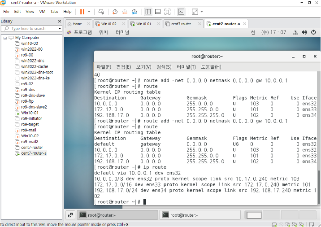
Task: Send Ctrl+Alt+Del to the virtual machine
Action: click(x=101, y=12)
